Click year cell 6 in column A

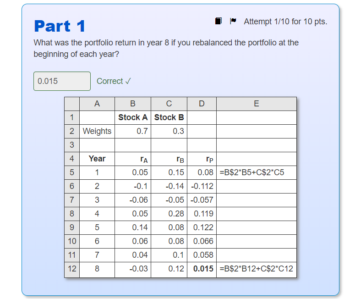97,241
